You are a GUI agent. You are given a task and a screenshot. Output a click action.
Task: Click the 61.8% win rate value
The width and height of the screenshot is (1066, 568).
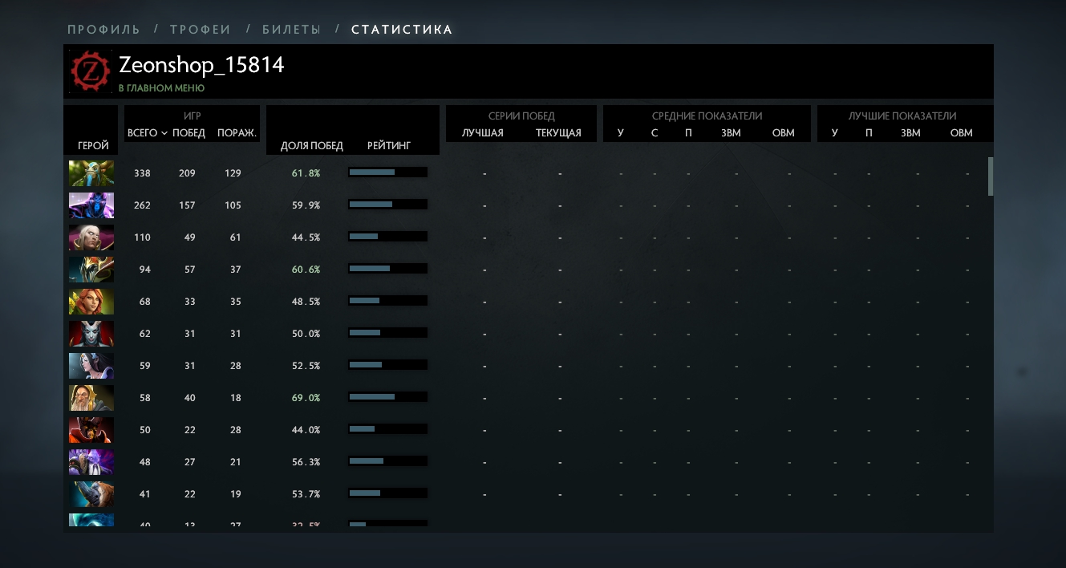pos(306,173)
